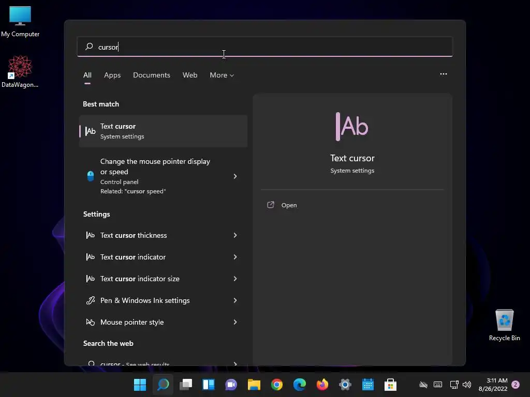Expand the More filter dropdown
The image size is (530, 397).
(222, 75)
